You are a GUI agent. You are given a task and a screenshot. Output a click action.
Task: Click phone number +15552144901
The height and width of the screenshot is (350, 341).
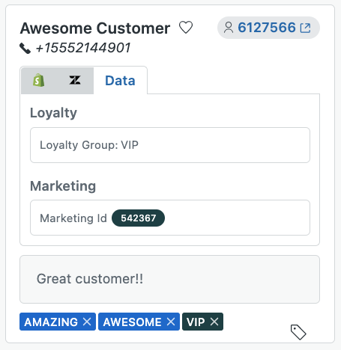pos(83,48)
